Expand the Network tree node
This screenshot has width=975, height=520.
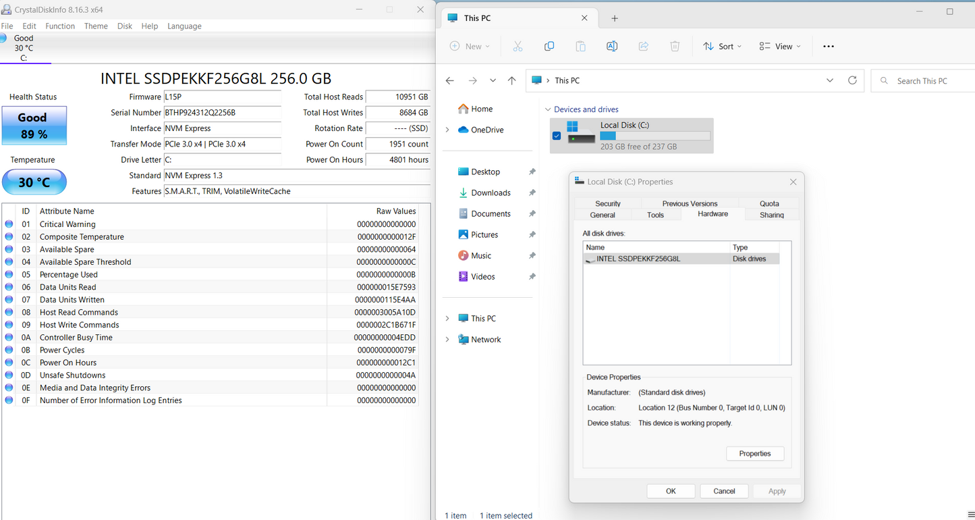(x=447, y=339)
